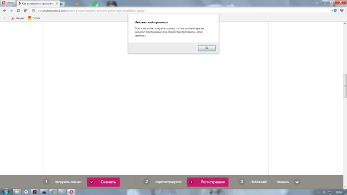The height and width of the screenshot is (195, 347).
Task: Click the Закрыть label on the bottom bar
Action: pos(283,182)
